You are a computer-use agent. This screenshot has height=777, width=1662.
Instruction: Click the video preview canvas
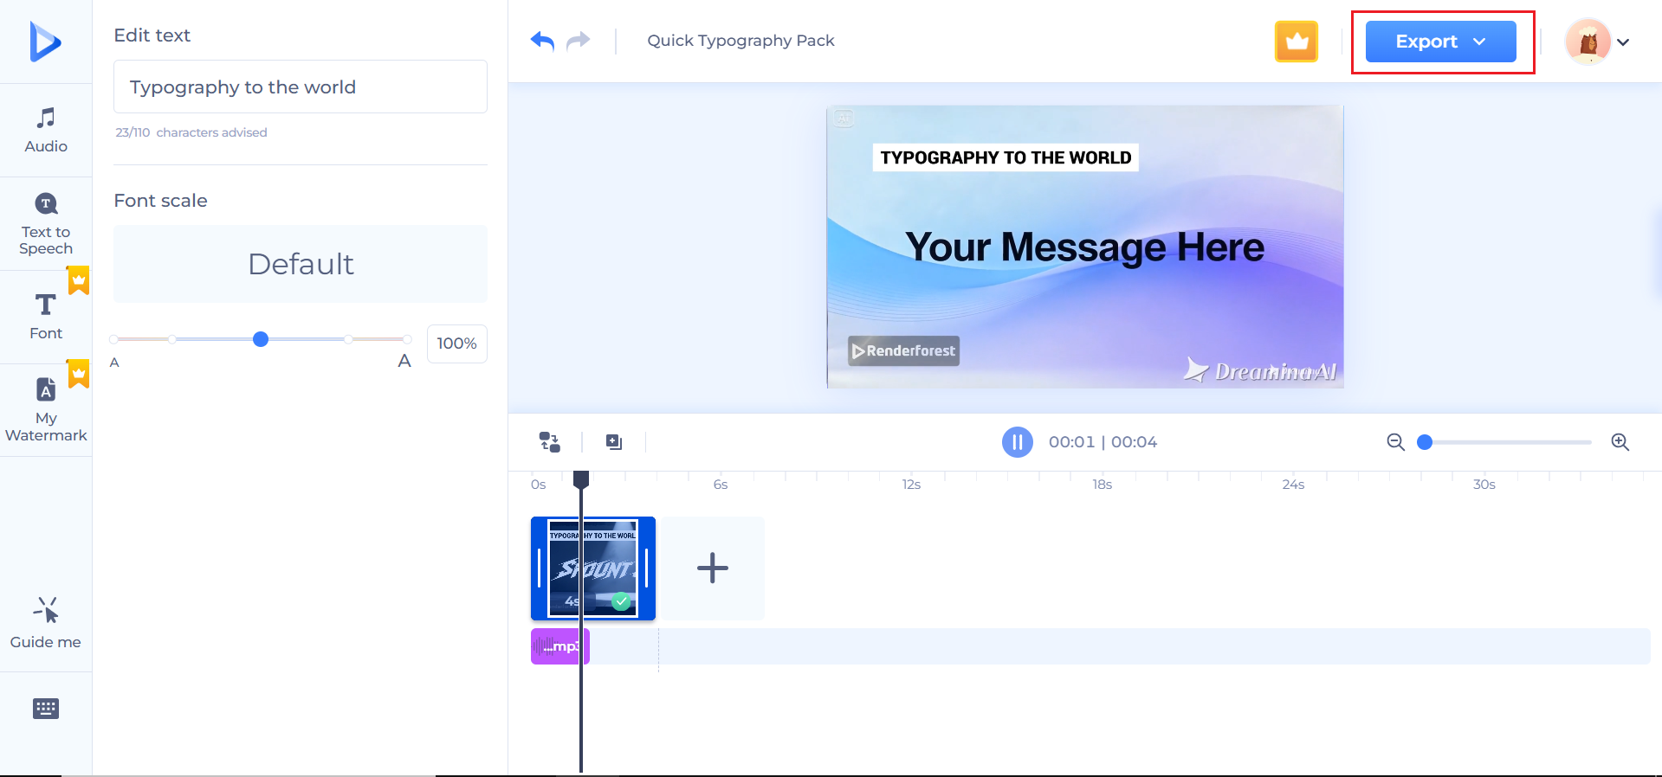coord(1085,247)
